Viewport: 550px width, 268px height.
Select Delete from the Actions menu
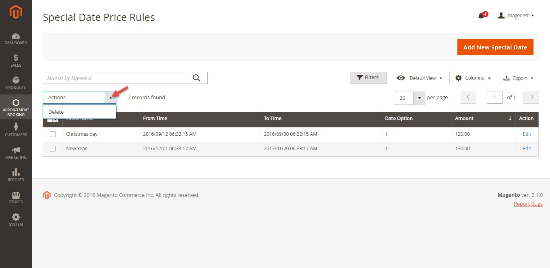click(56, 112)
